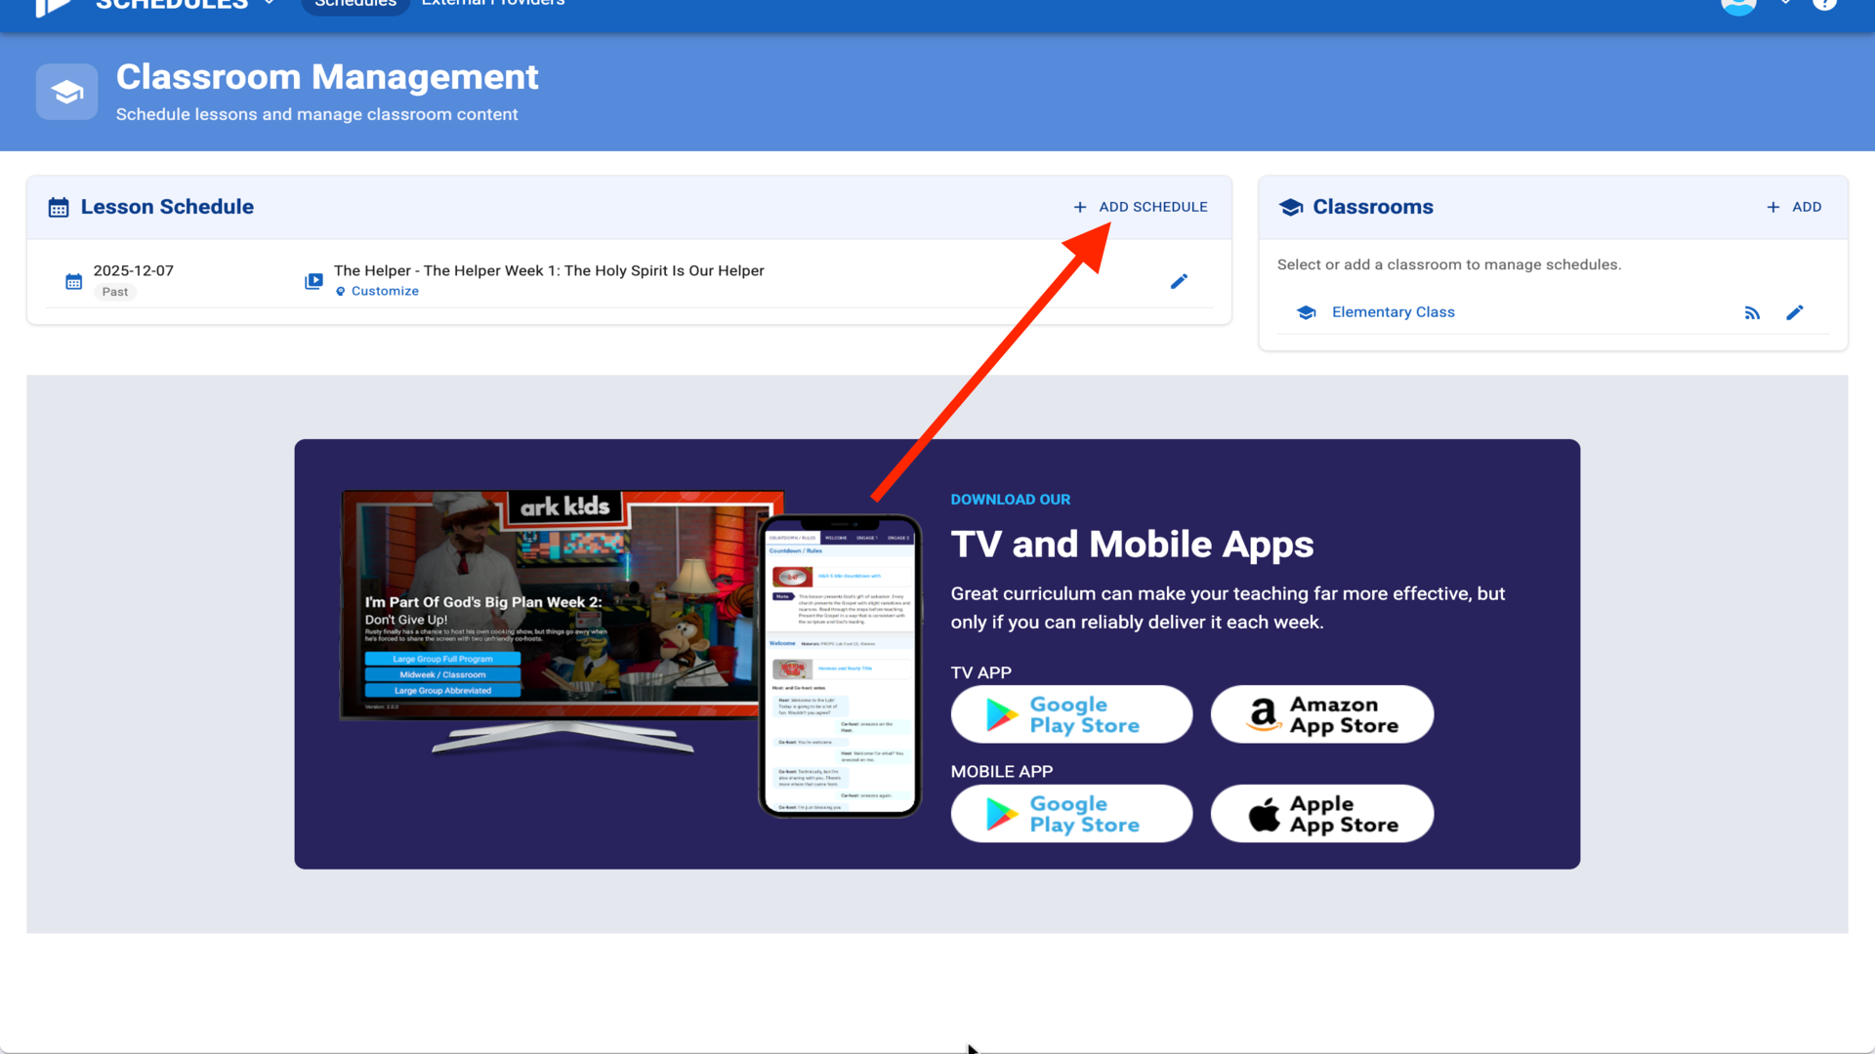Open Apple App Store badge

coord(1321,814)
